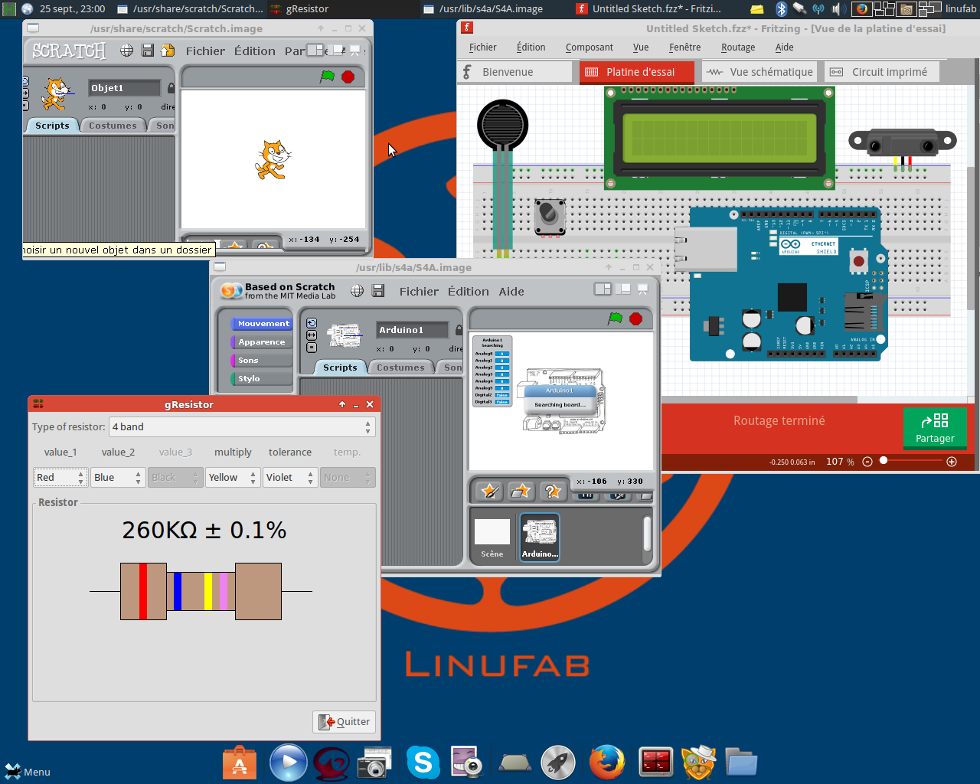Switch to Circuit imprimé tab in Fritzing
Viewport: 980px width, 784px height.
(881, 72)
